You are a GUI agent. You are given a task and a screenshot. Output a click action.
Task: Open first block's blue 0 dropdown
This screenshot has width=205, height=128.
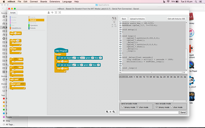pos(100,58)
